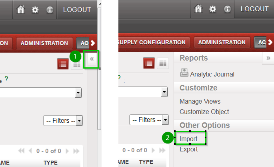Open the left Filters dropdown
This screenshot has width=274, height=167.
[63, 120]
